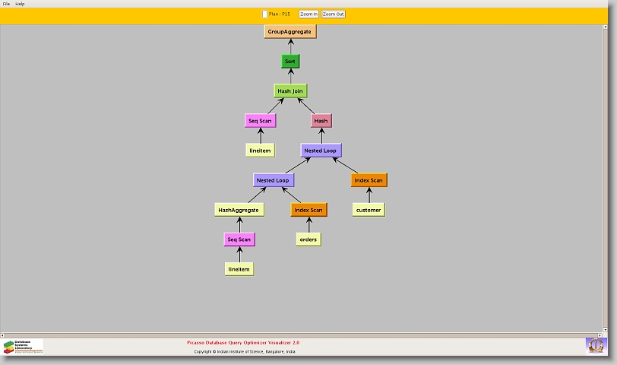Click the Index Scan node above customer

click(x=369, y=180)
